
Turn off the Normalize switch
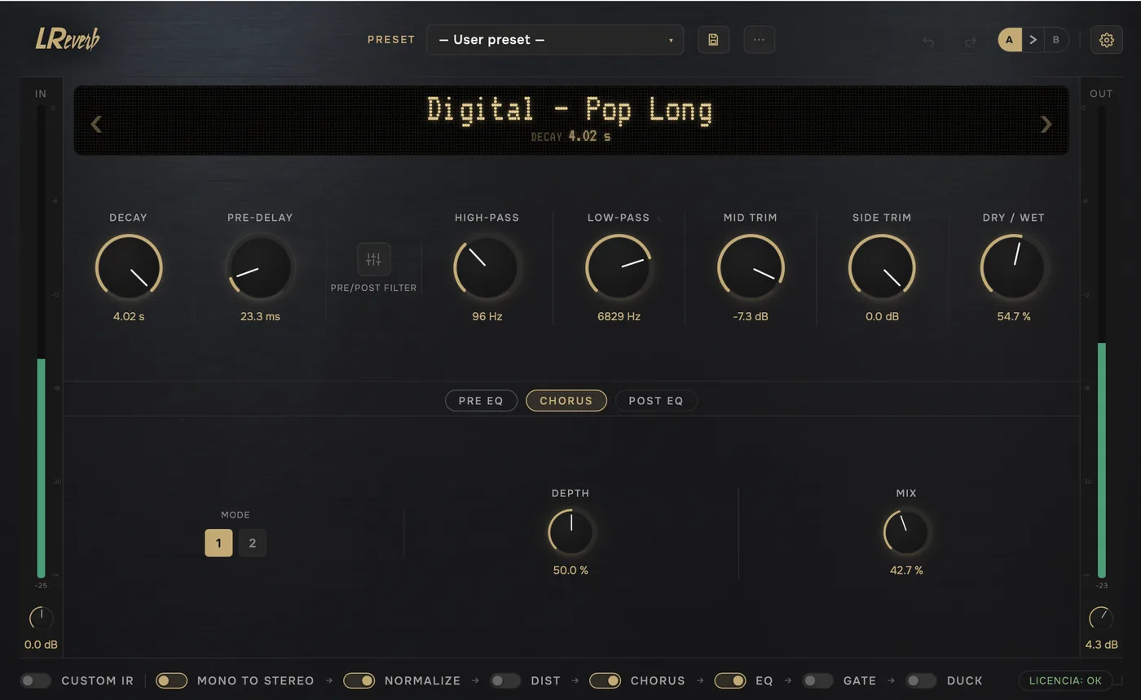pos(359,680)
